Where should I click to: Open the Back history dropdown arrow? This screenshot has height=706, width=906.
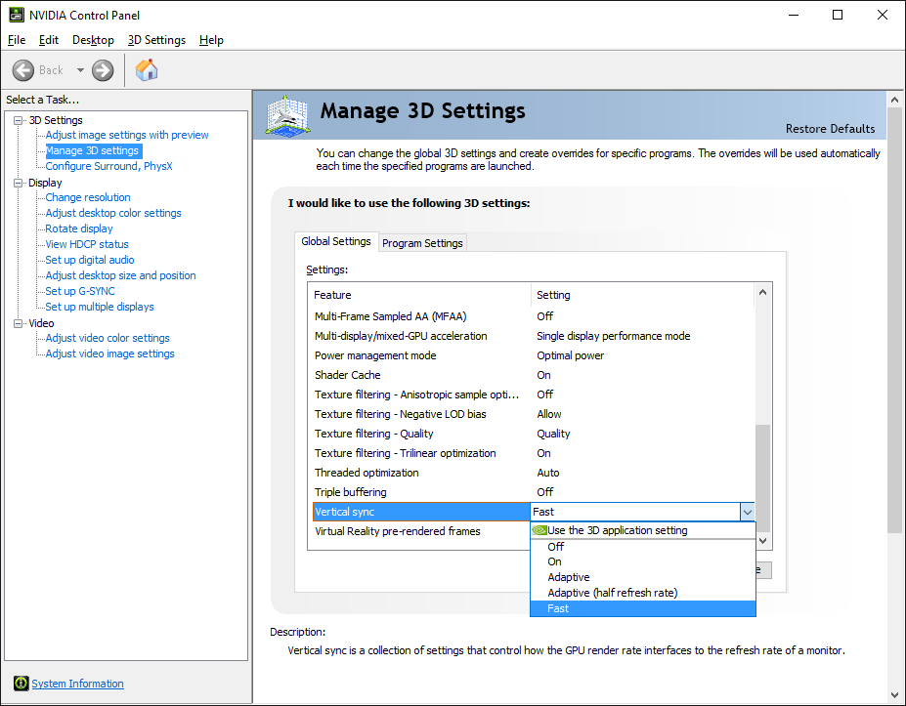tap(80, 70)
